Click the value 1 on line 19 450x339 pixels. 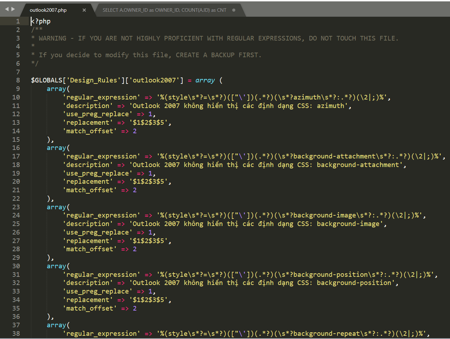(x=150, y=173)
